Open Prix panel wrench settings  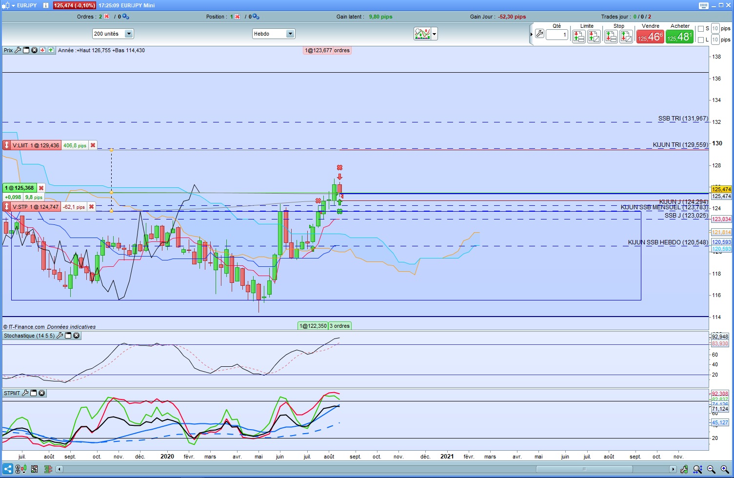pyautogui.click(x=18, y=50)
